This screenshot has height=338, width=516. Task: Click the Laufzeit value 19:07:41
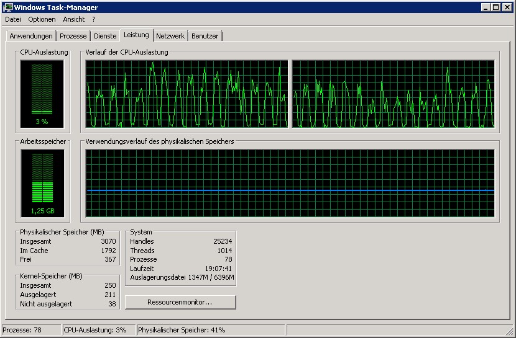(218, 269)
